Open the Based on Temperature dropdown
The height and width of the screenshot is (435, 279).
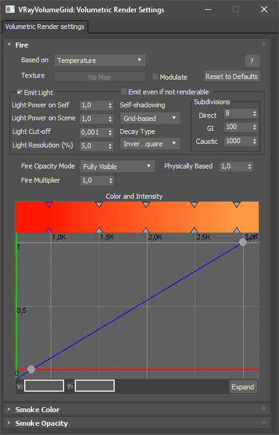click(99, 60)
